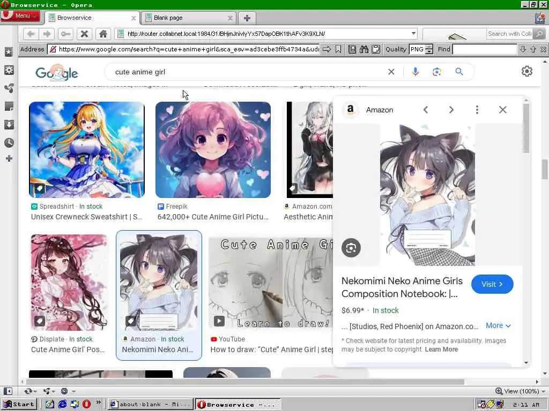
Task: Close the Blank page tab
Action: (230, 18)
